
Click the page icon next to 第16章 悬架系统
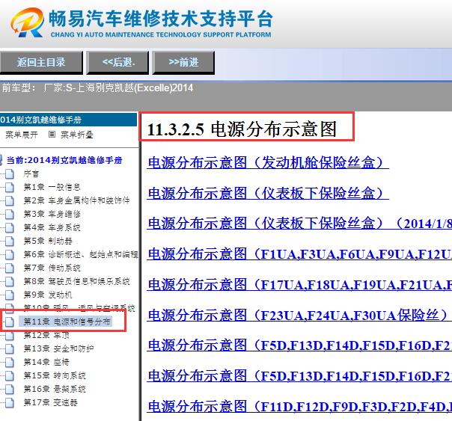coord(10,389)
